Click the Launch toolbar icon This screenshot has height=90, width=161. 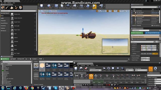pos(101,6)
